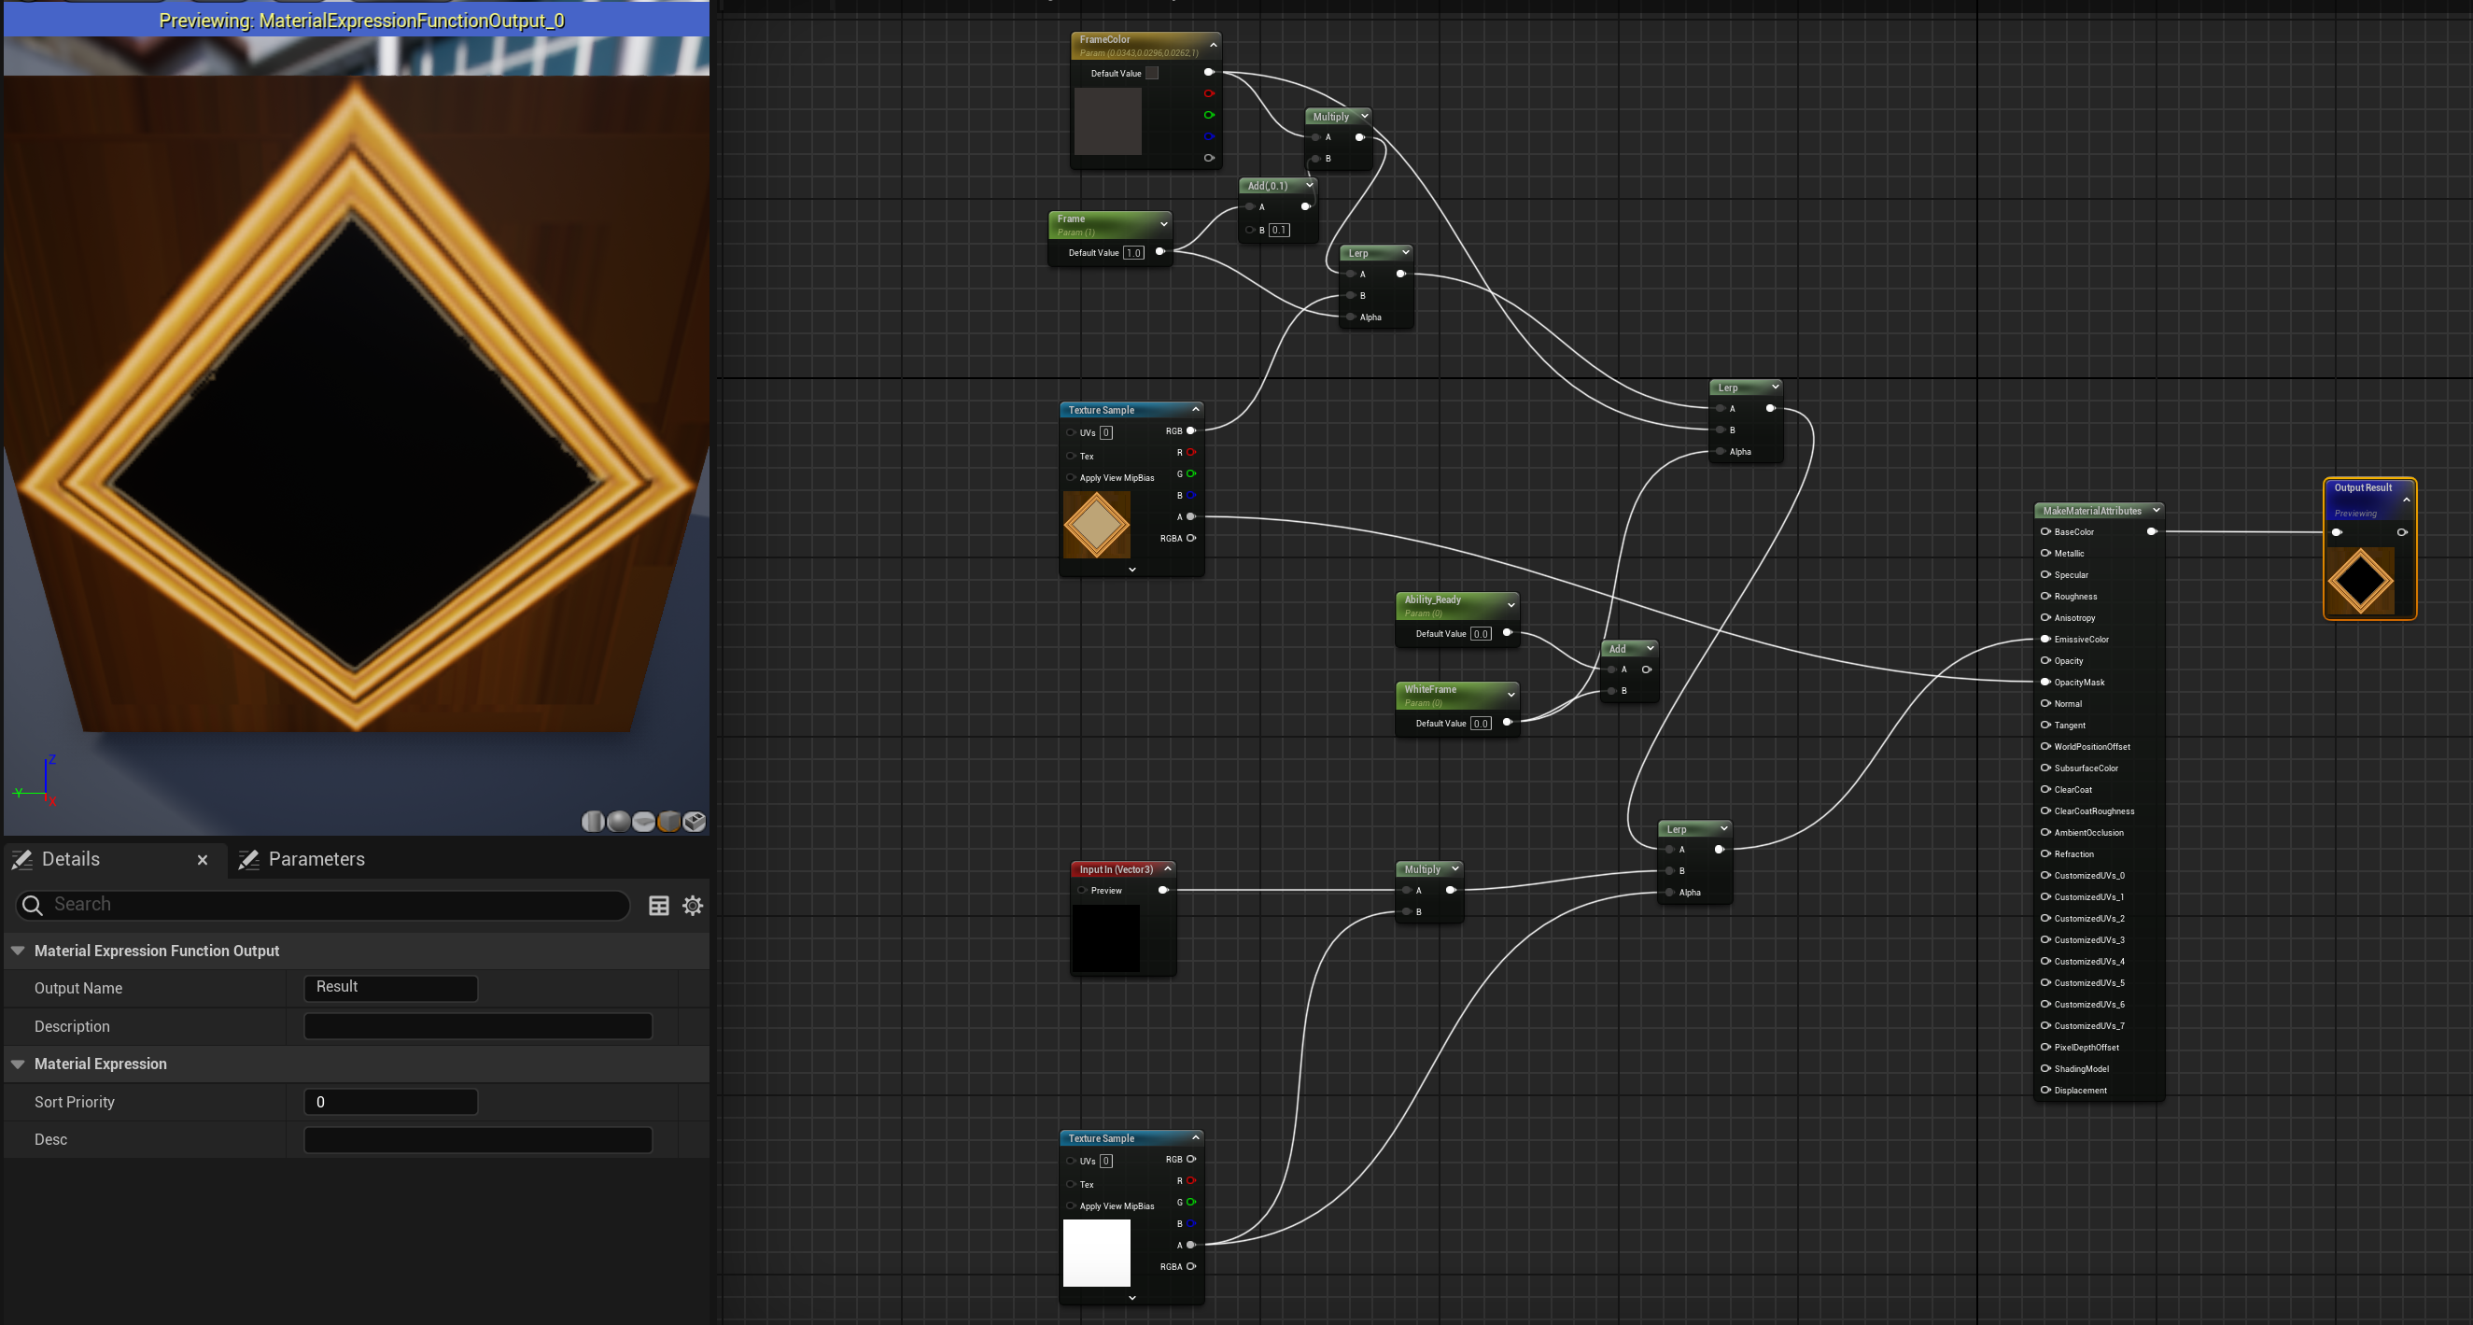Select the cylinder preview mesh icon
Viewport: 2473px width, 1325px height.
(594, 822)
